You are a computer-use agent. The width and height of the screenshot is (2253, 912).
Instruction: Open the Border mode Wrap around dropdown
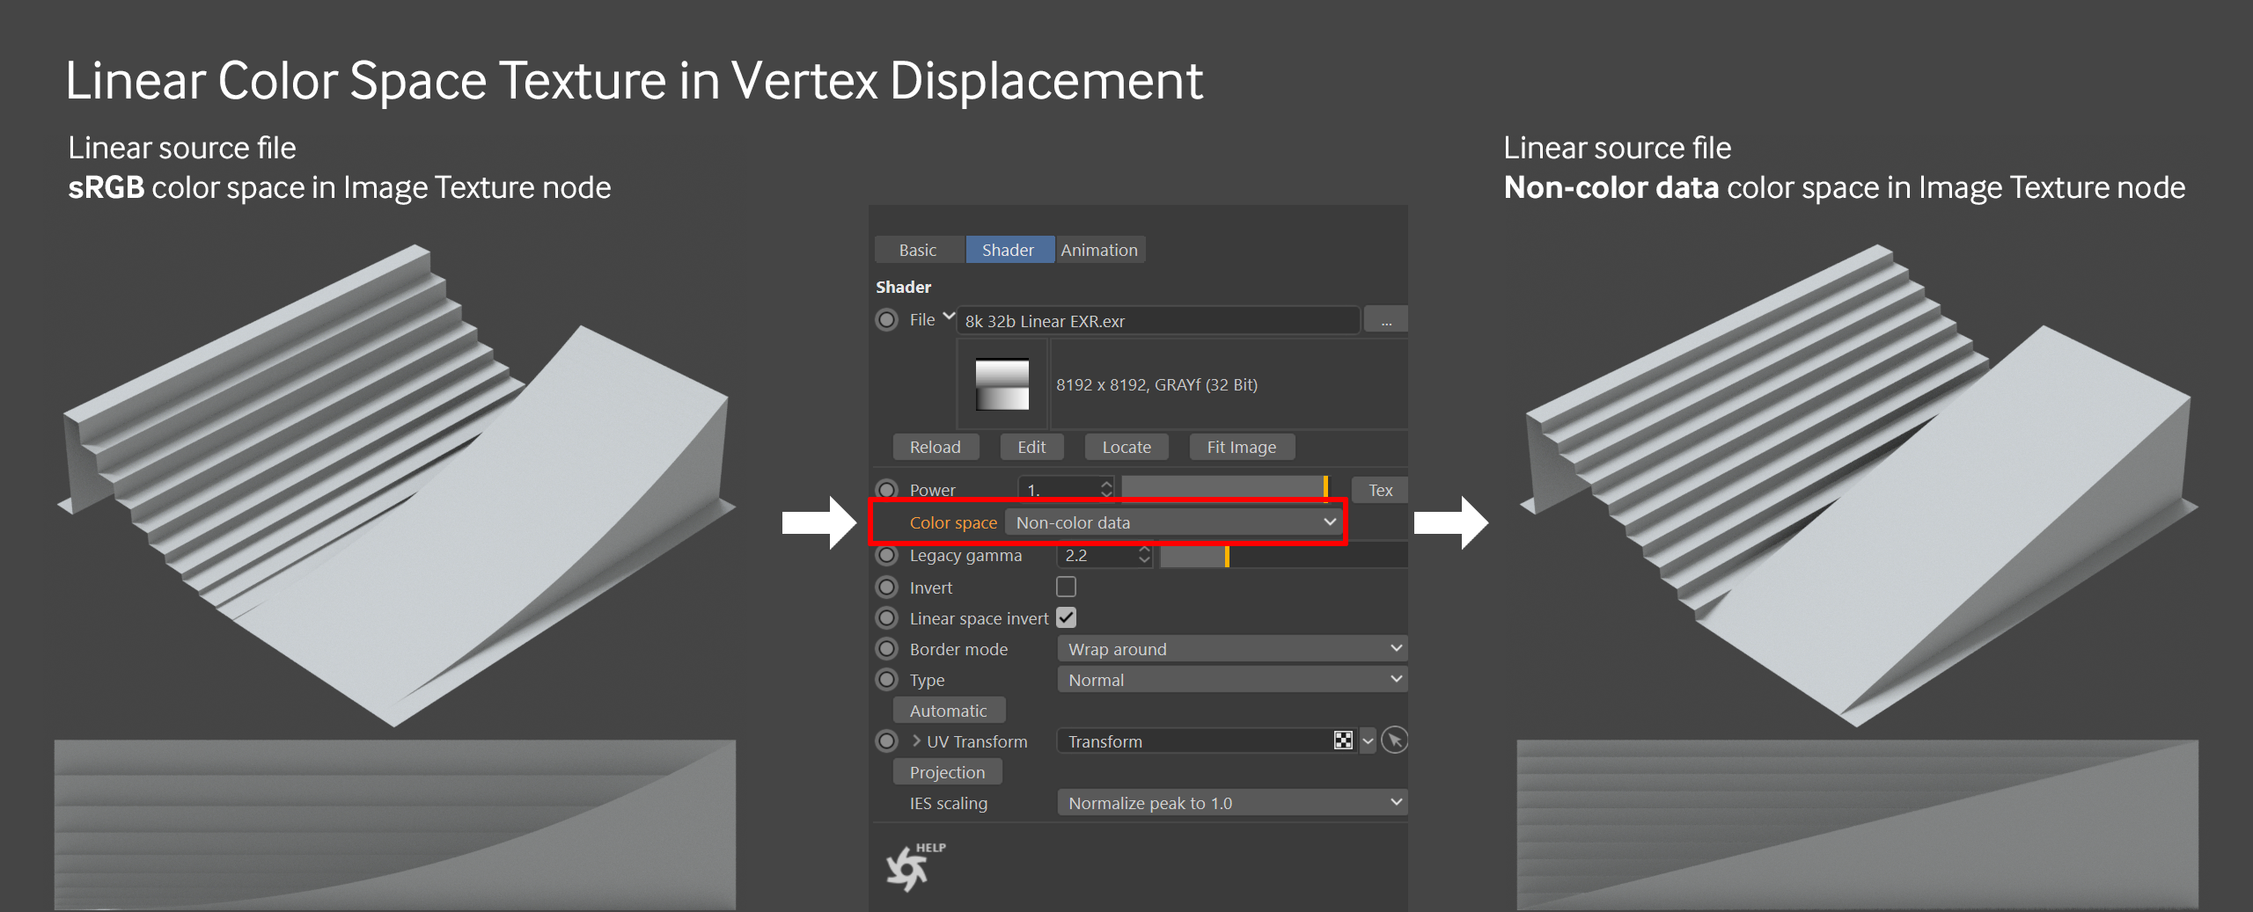tap(1232, 649)
